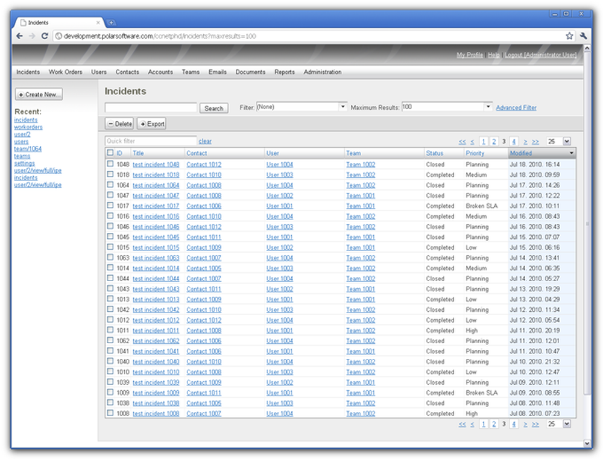Click the Delete minus icon on toolbar

(110, 123)
